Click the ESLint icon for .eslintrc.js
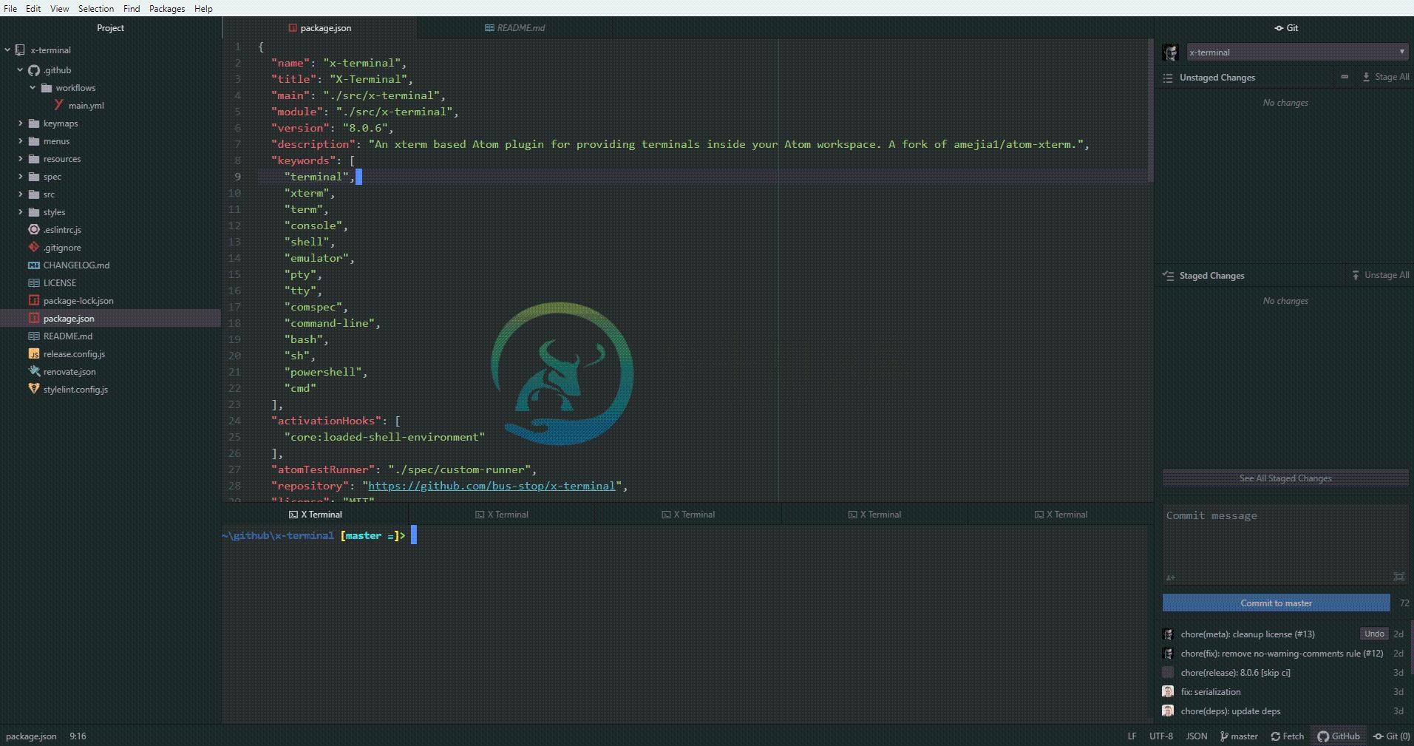Image resolution: width=1414 pixels, height=746 pixels. click(x=34, y=229)
